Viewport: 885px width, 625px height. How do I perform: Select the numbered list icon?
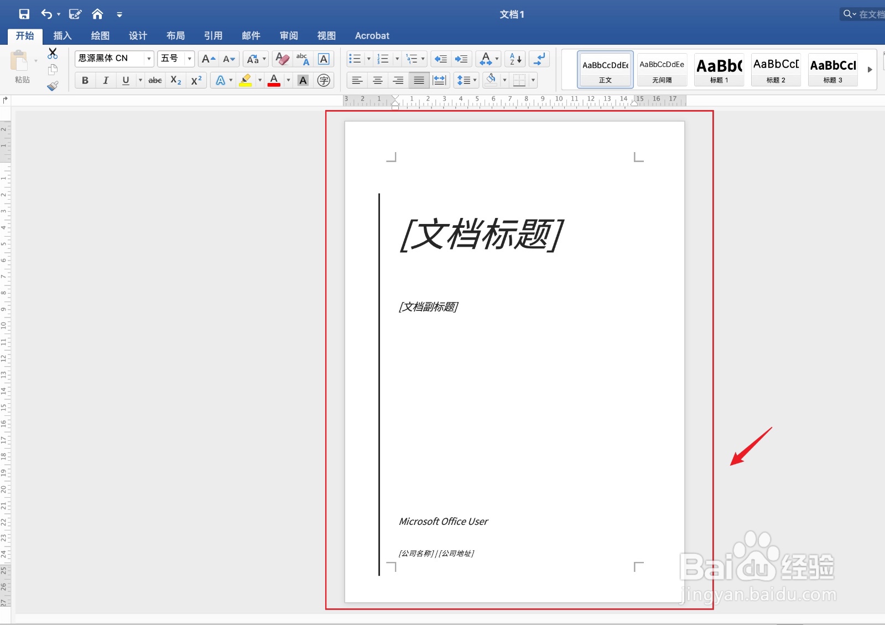pos(382,59)
